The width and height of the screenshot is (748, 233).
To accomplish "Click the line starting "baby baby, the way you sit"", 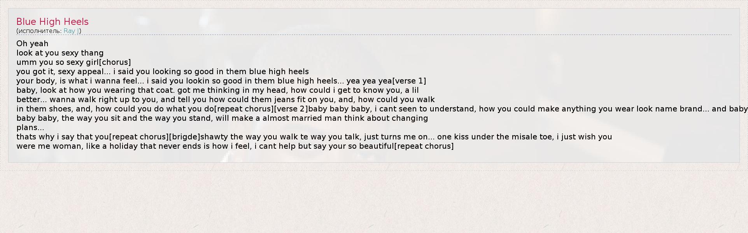I will [222, 118].
